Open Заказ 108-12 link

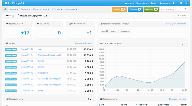[x=27, y=73]
